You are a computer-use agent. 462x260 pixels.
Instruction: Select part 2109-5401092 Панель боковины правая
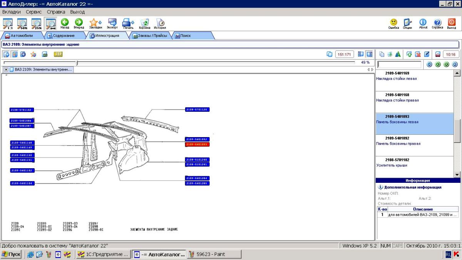(x=415, y=146)
